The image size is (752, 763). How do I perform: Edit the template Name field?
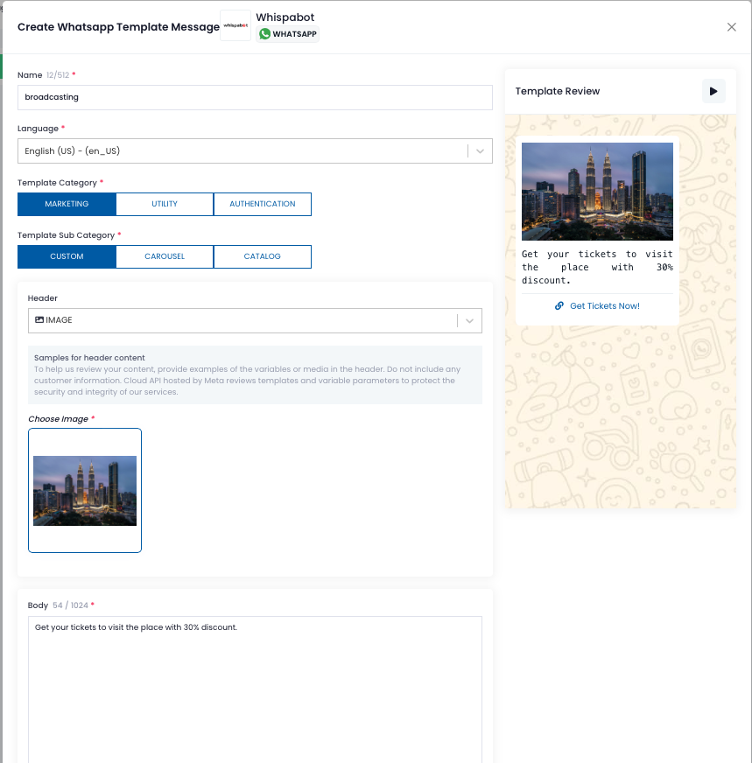pos(255,97)
